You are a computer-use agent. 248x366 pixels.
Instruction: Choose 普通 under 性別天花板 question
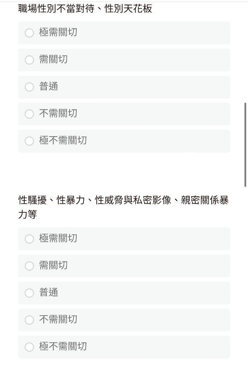coord(124,87)
